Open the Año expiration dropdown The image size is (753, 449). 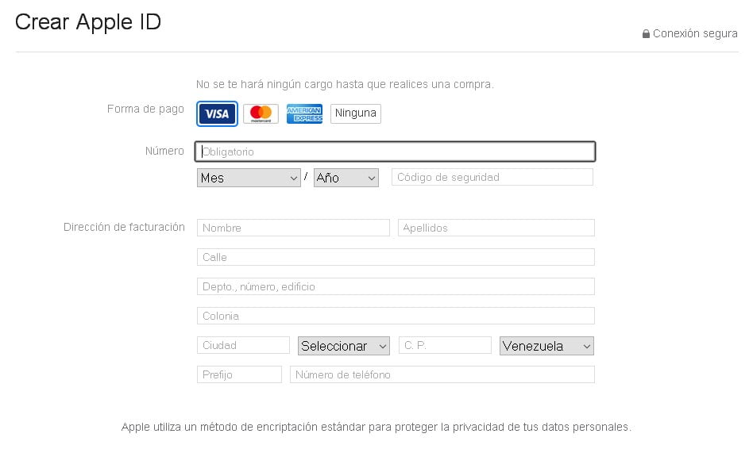pyautogui.click(x=346, y=178)
